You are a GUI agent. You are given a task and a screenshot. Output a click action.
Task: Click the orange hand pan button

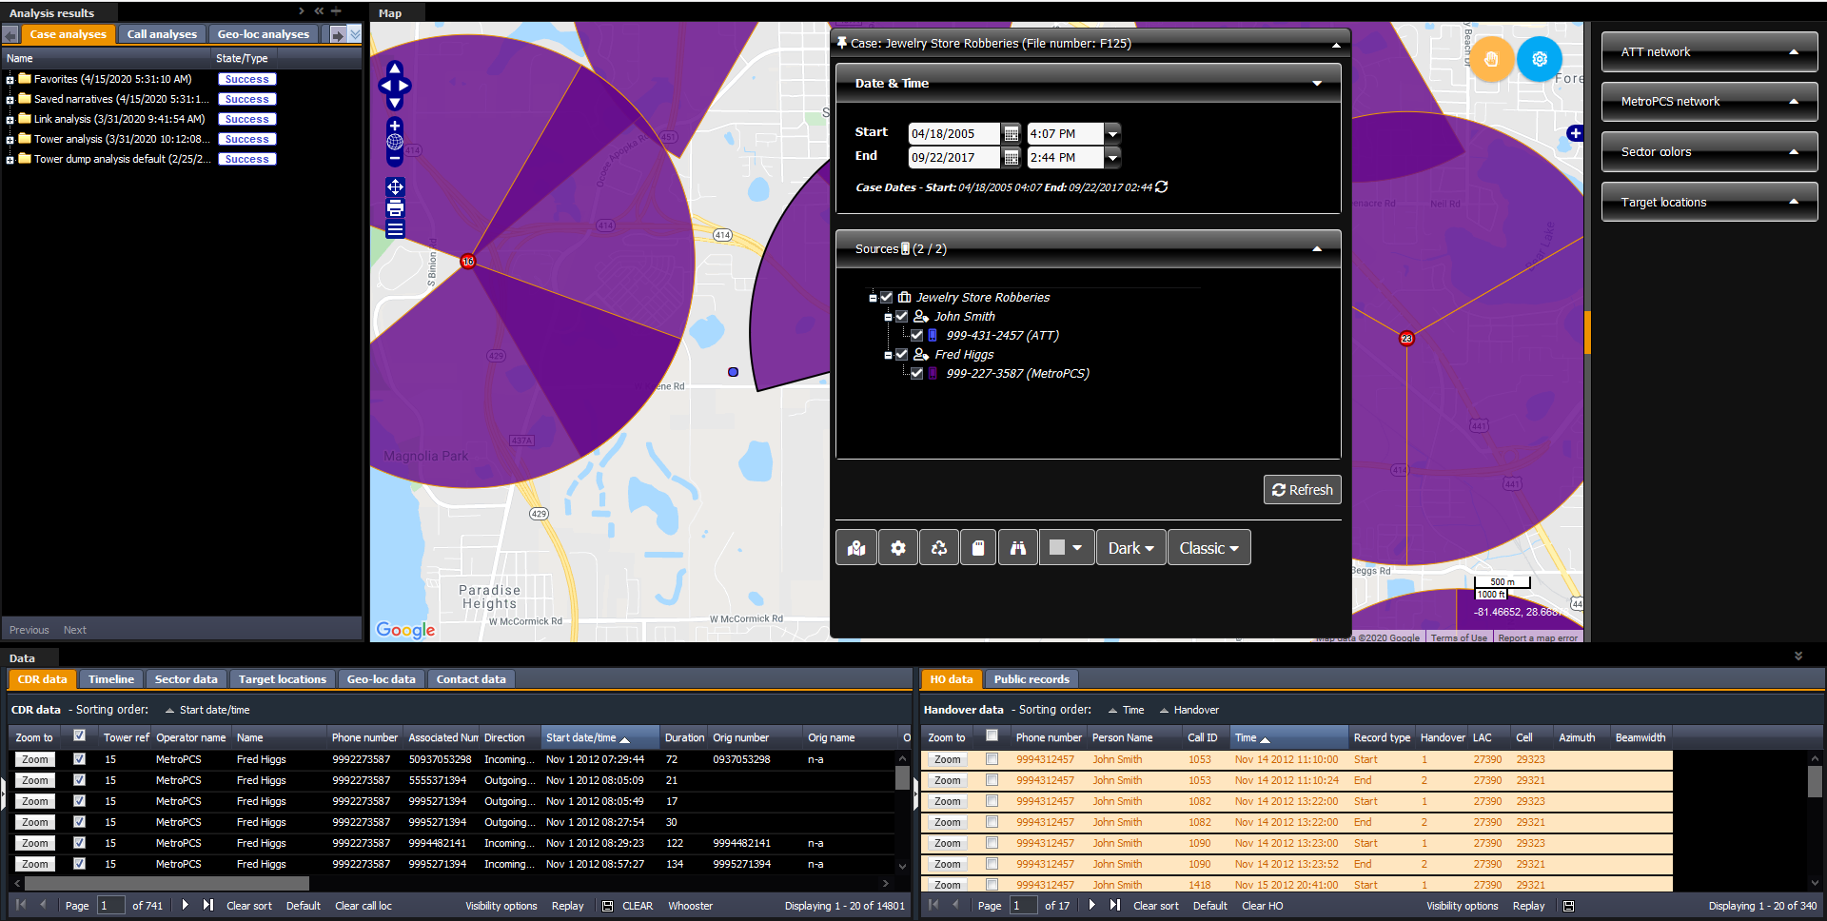1491,59
